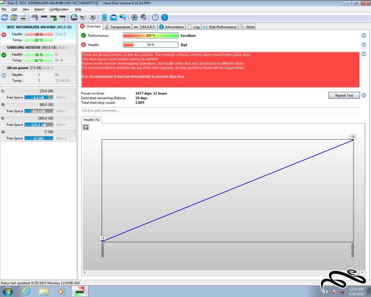The image size is (371, 297).
Task: Open the Report menu
Action: tap(39, 9)
